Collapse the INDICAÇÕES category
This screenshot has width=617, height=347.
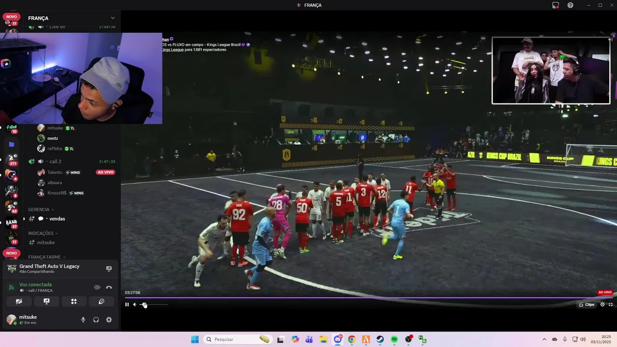(43, 233)
